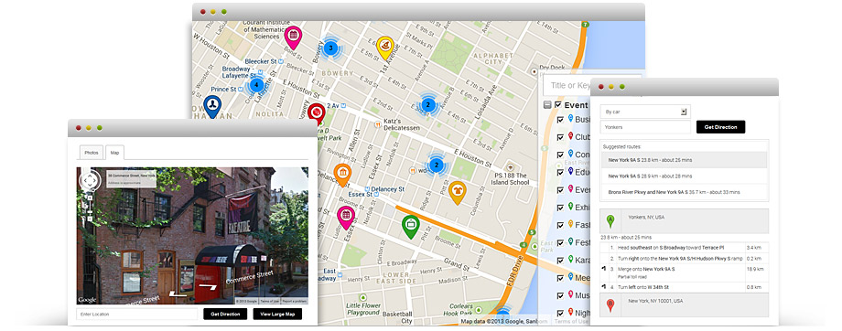Click the Street View zoom slider track

[89, 208]
